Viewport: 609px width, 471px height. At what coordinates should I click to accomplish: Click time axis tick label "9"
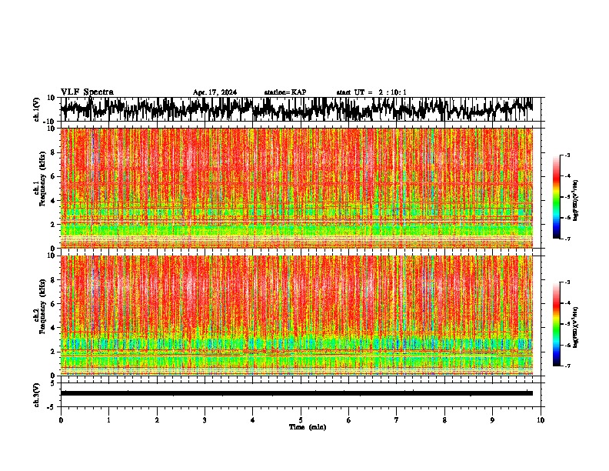pyautogui.click(x=492, y=420)
